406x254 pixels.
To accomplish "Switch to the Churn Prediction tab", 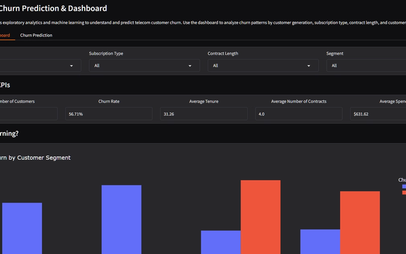I will 36,35.
